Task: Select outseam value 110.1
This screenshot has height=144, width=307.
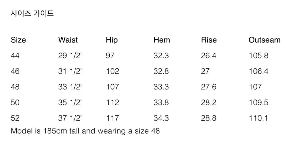Action: (258, 118)
